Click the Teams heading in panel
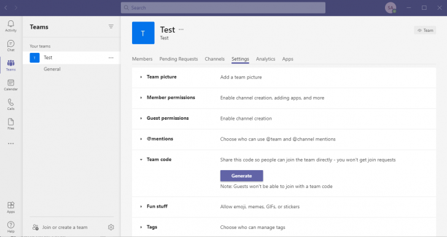The image size is (447, 237). 39,27
